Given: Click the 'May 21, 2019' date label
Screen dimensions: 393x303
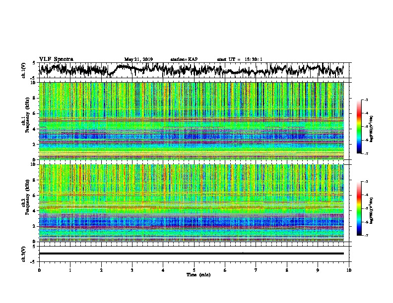Looking at the screenshot, I should (x=138, y=59).
